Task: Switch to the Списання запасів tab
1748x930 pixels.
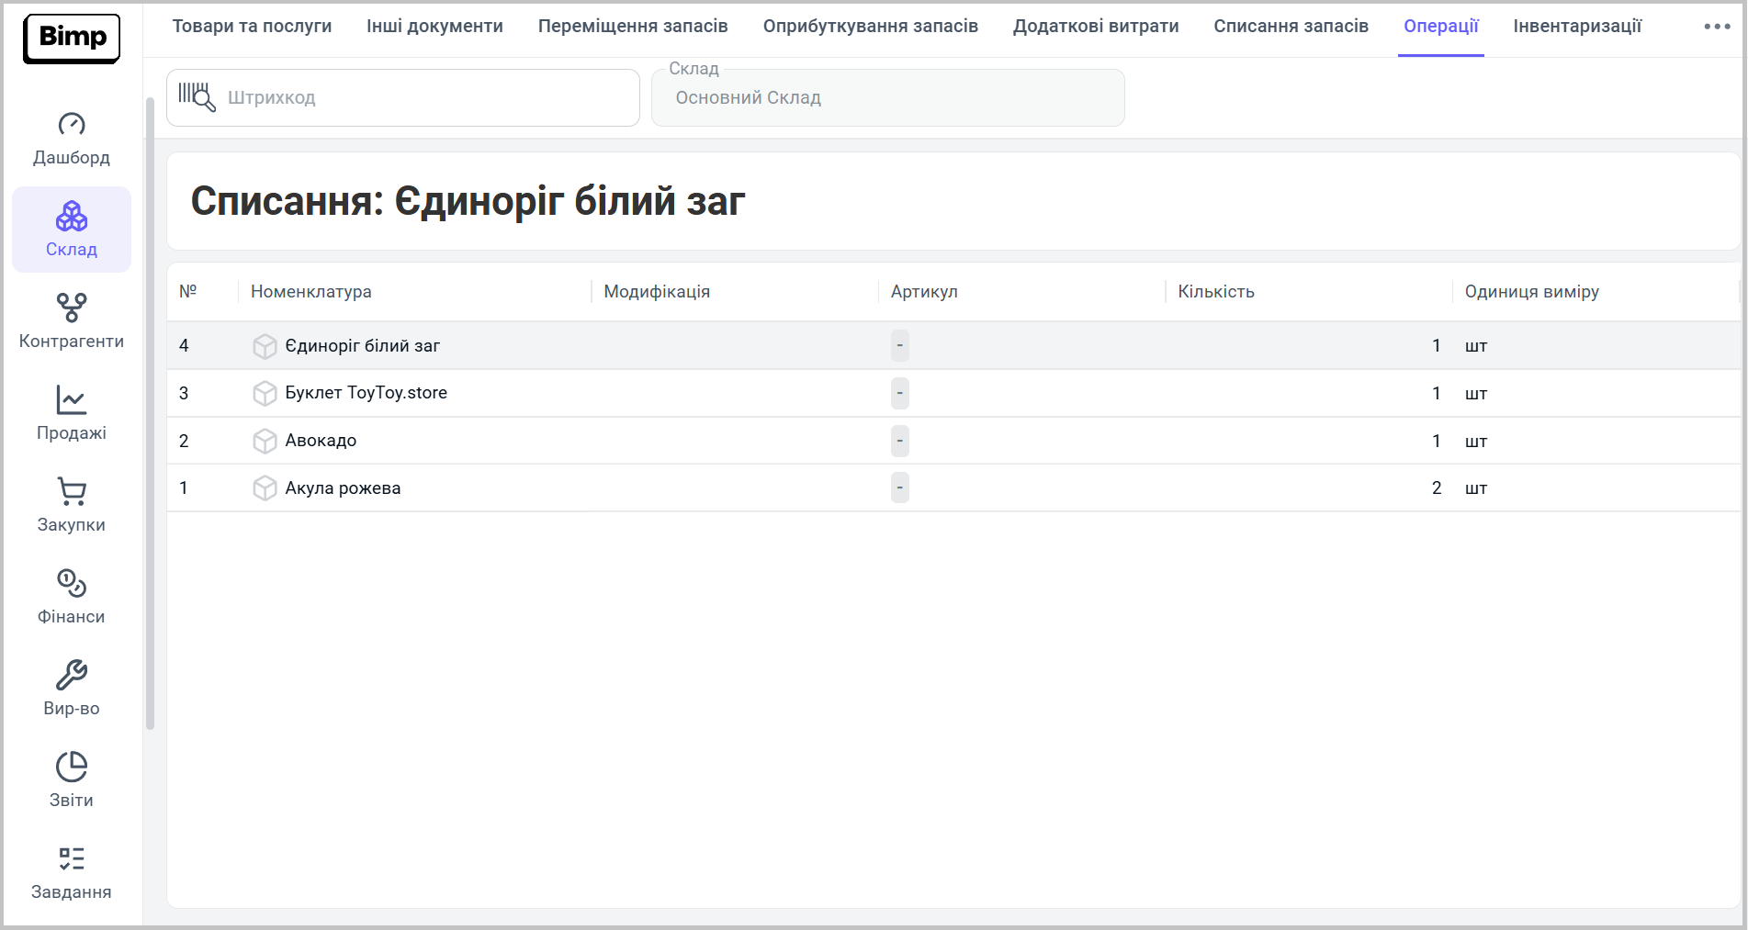Action: tap(1291, 27)
